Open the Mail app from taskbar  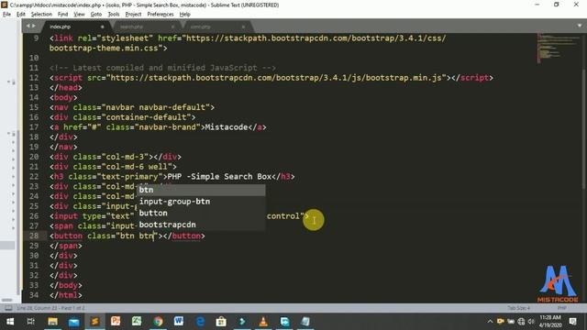(x=73, y=322)
